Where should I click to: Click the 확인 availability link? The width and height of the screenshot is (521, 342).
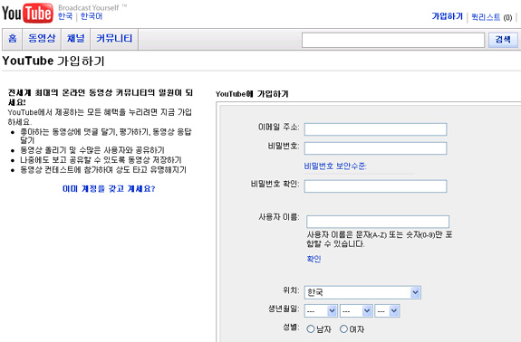pyautogui.click(x=314, y=259)
